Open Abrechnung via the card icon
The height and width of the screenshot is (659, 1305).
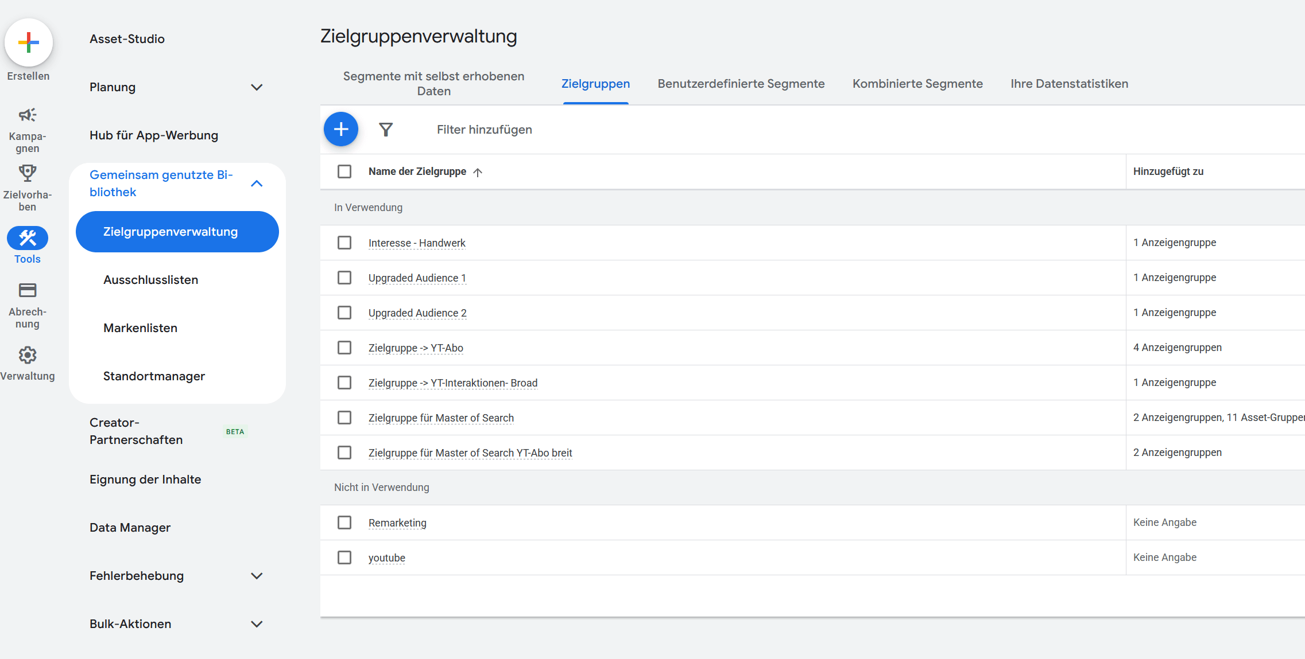[27, 290]
